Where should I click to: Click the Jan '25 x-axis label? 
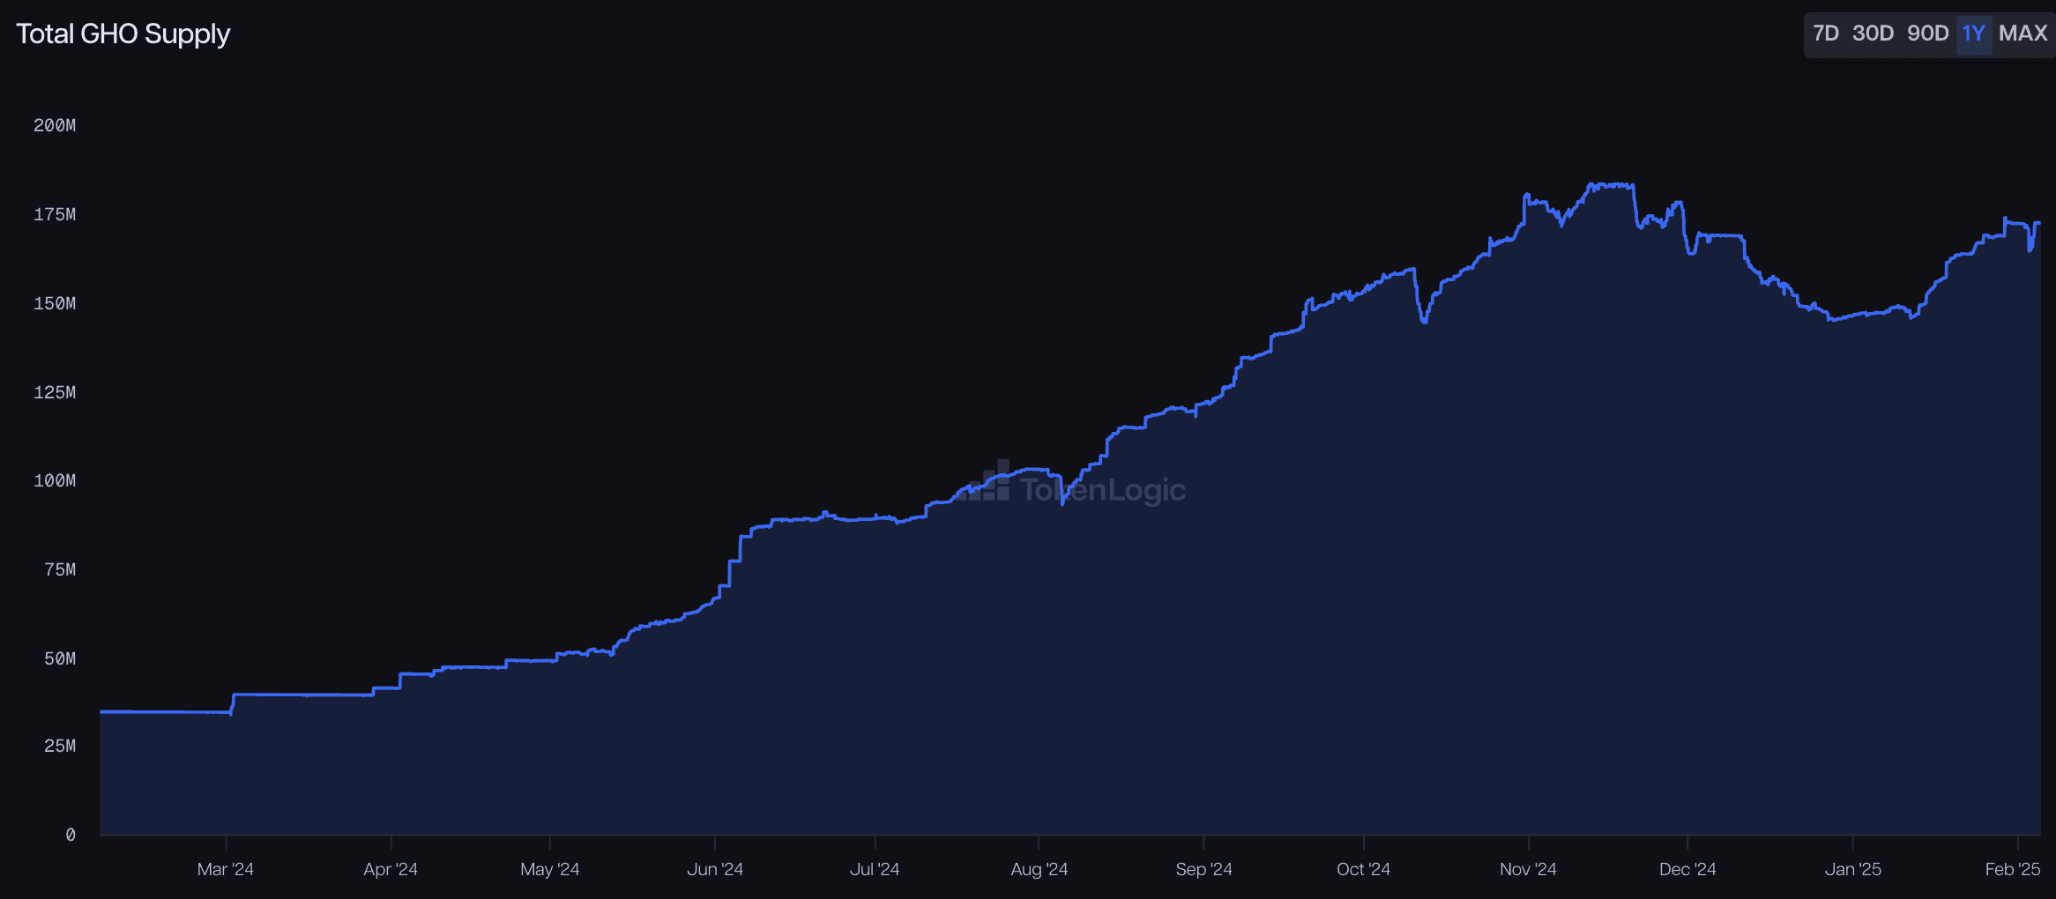pos(1852,869)
